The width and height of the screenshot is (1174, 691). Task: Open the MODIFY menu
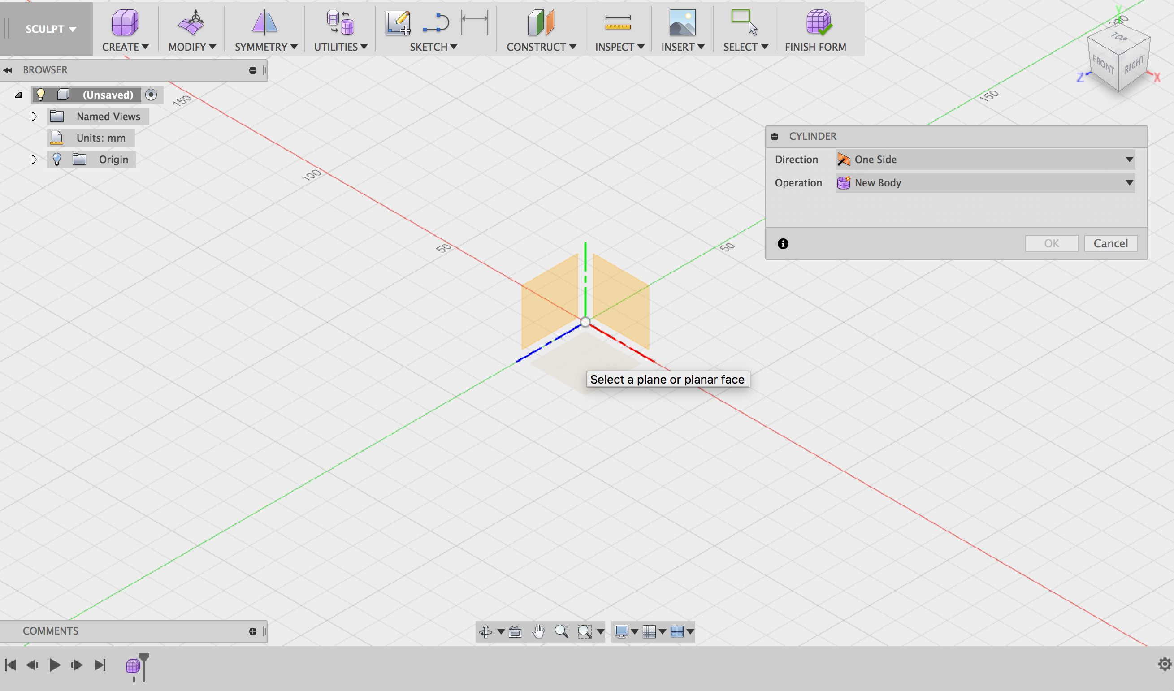[x=192, y=47]
